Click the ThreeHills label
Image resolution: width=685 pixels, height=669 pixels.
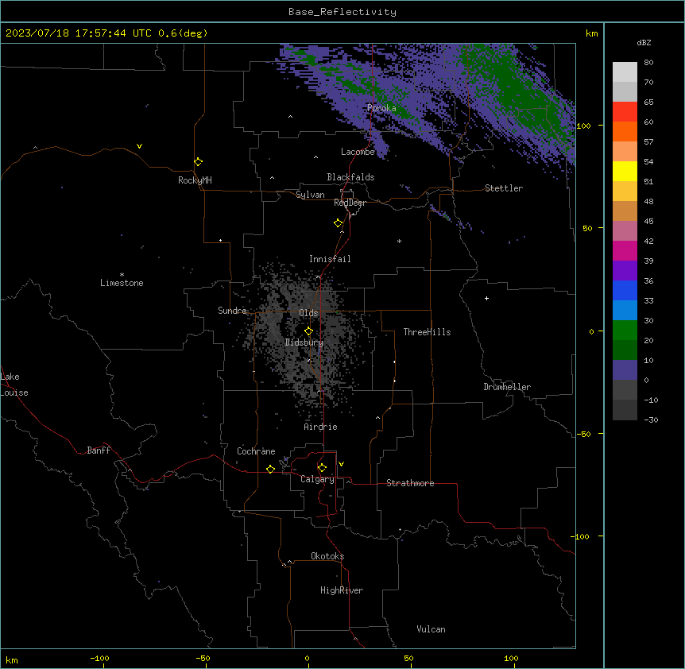[x=427, y=332]
